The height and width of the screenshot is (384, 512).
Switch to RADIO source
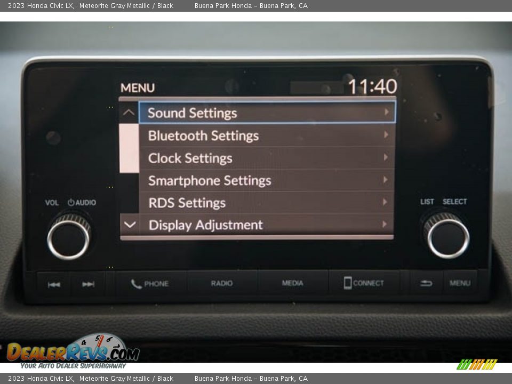pos(222,283)
